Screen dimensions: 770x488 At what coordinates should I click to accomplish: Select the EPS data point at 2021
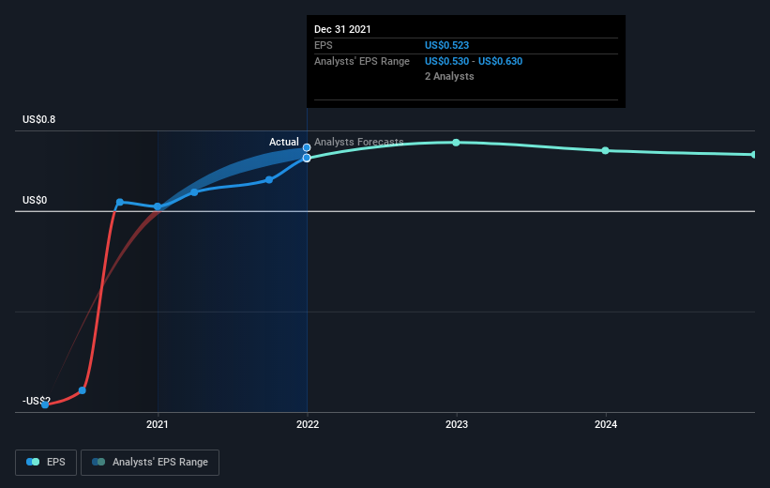tap(158, 206)
